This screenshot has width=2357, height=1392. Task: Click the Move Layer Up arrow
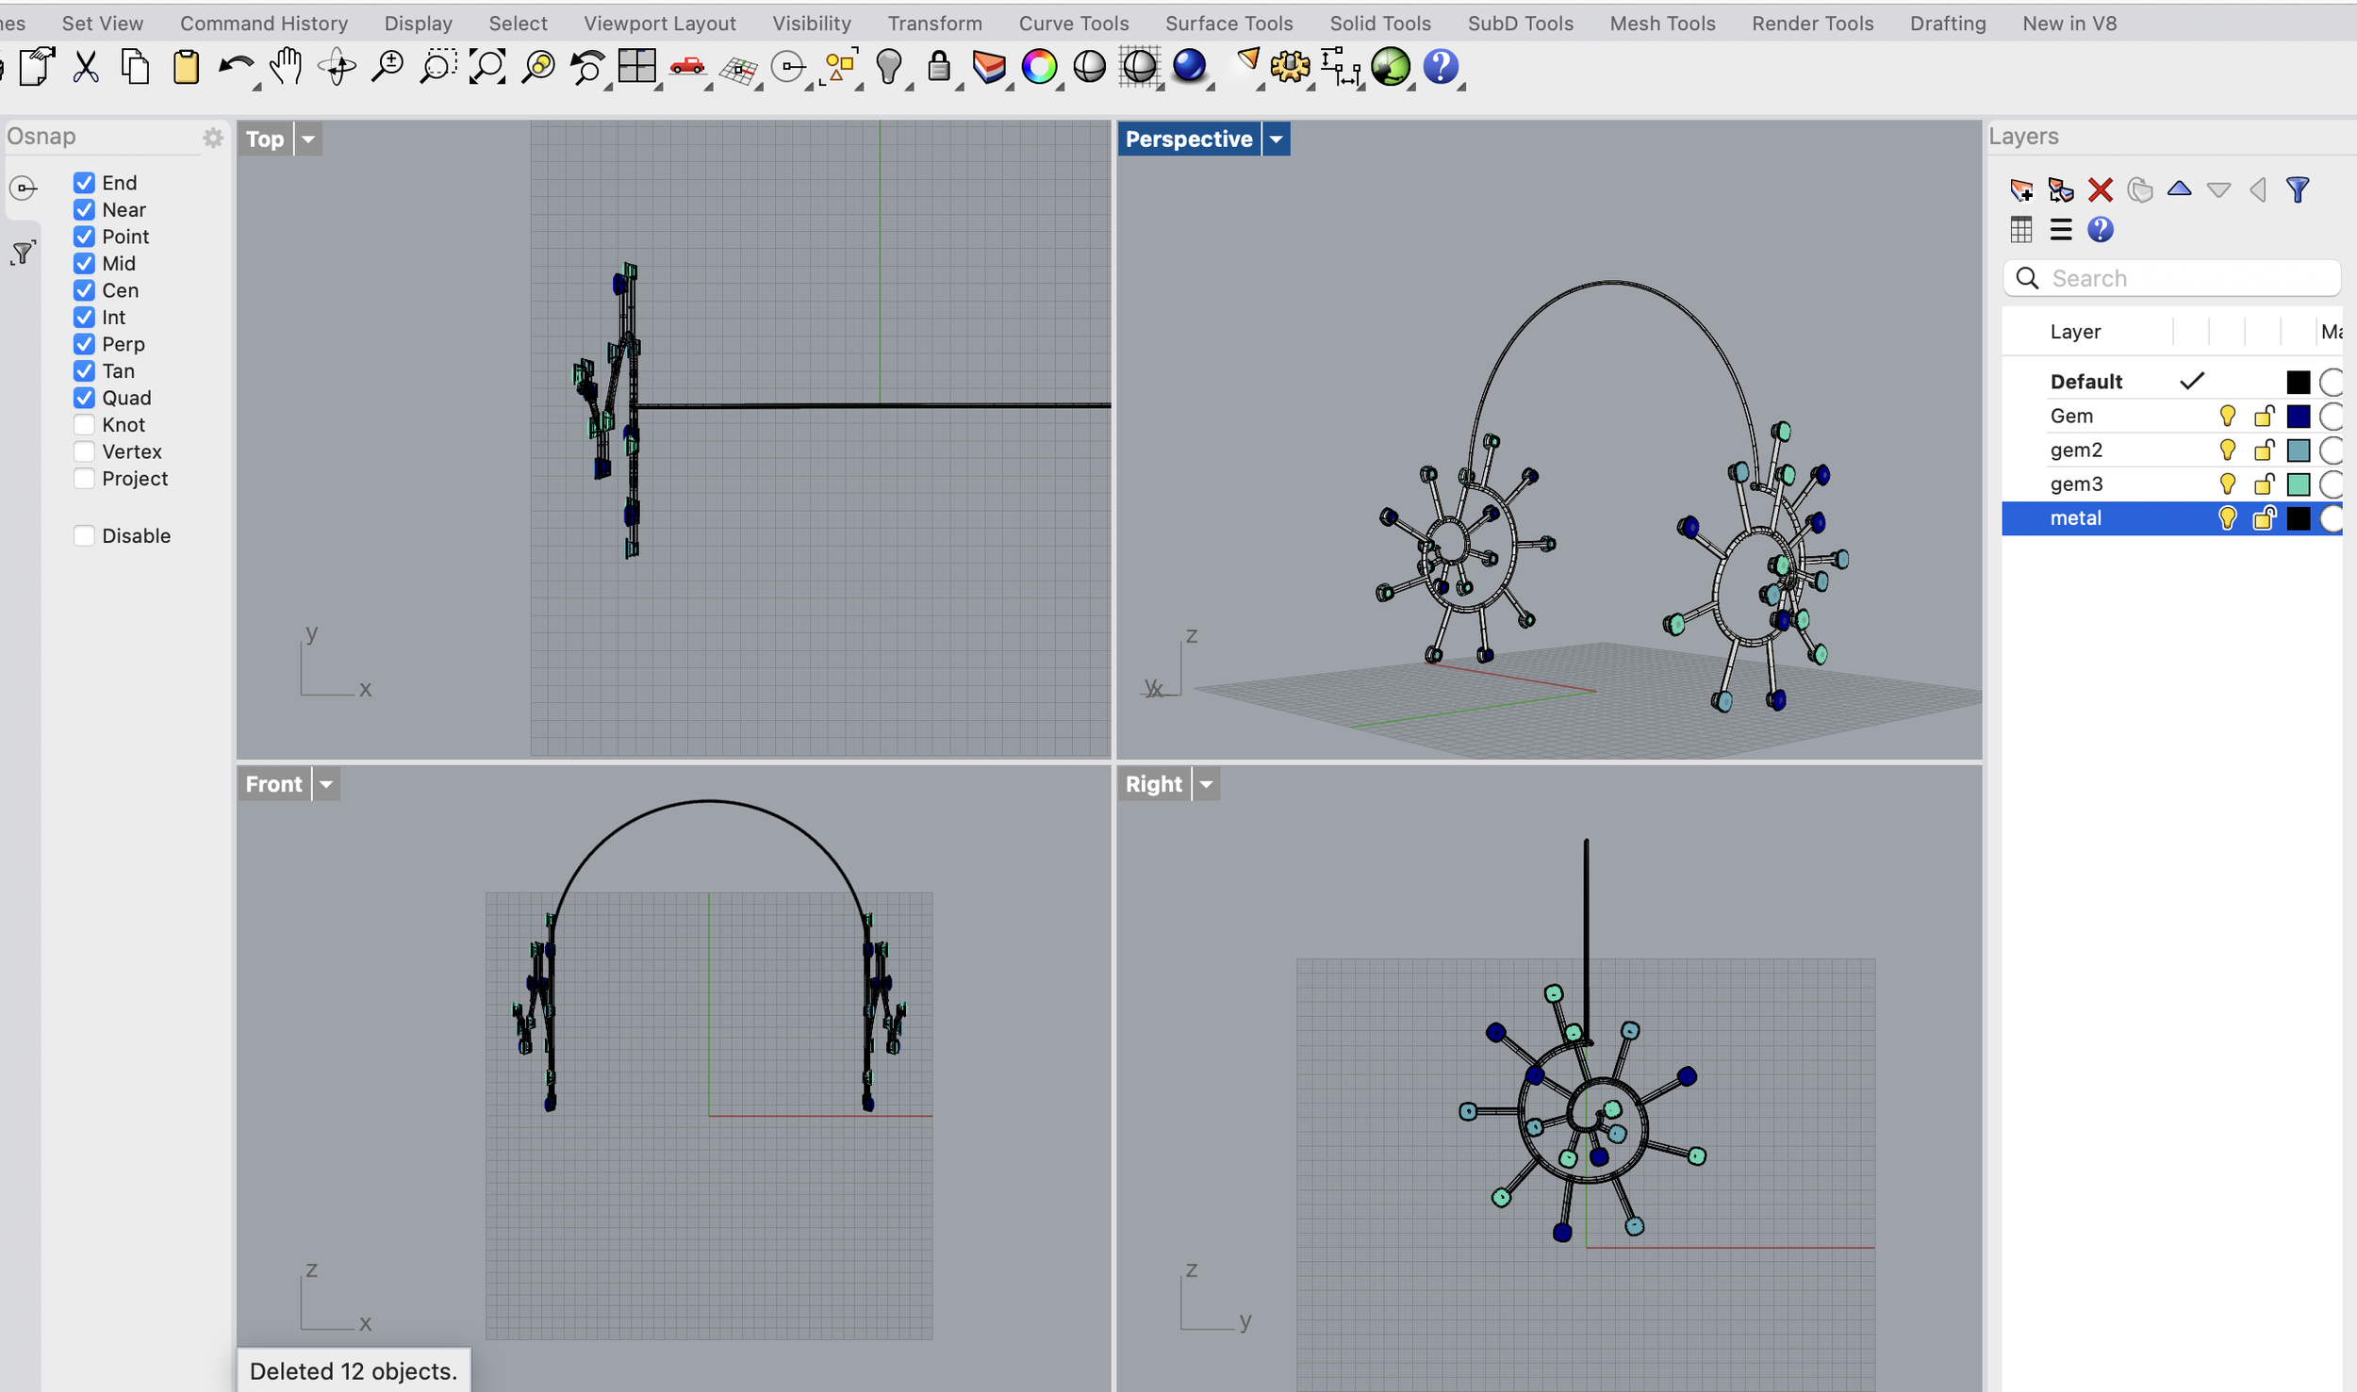2179,188
